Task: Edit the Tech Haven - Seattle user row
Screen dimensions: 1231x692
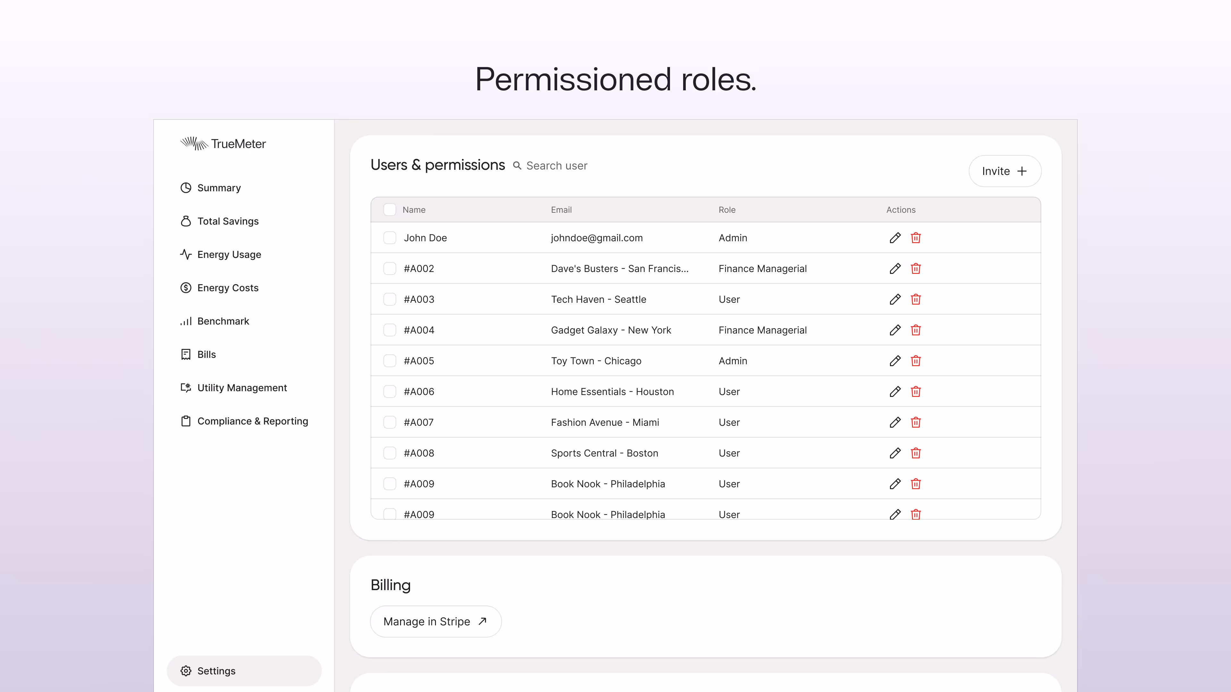Action: click(895, 300)
